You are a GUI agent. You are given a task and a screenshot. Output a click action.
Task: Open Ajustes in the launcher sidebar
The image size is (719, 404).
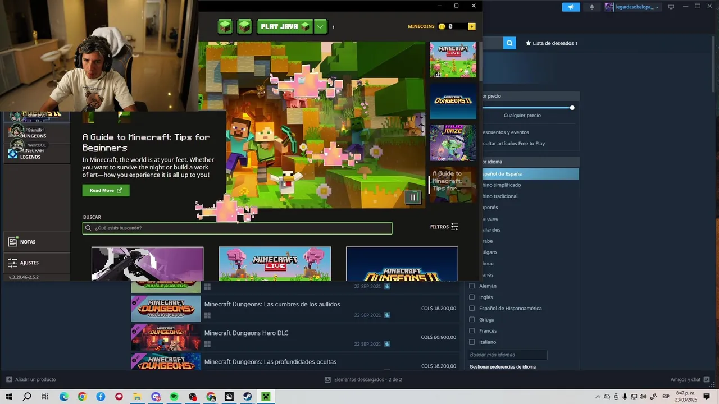click(x=37, y=263)
